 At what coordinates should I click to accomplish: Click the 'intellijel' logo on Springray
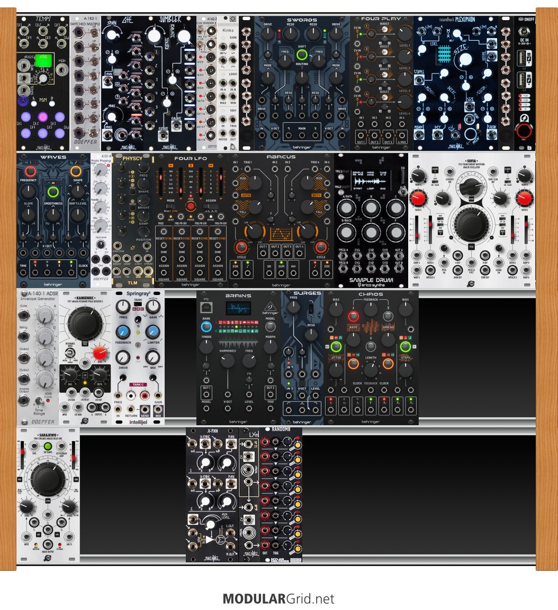(x=138, y=422)
